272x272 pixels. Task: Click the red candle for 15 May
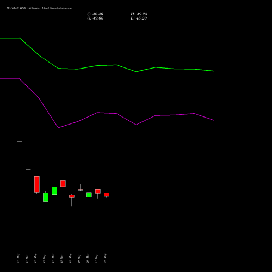point(63,183)
